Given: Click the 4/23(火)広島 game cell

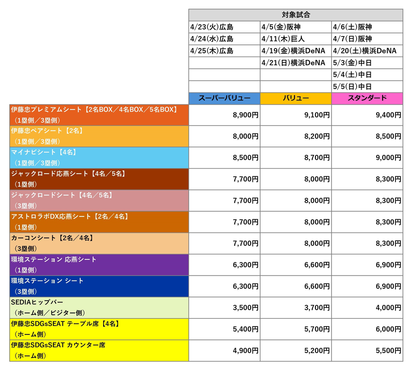Looking at the screenshot, I should point(224,27).
